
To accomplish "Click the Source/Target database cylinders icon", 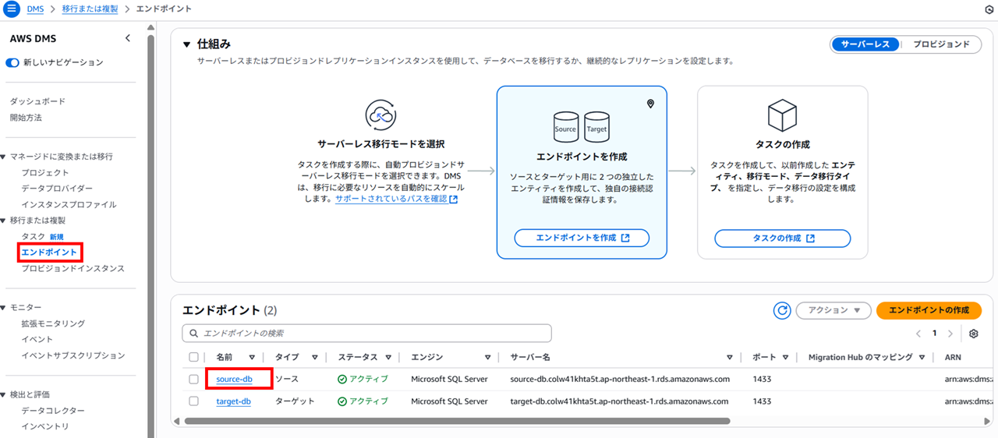I will 582,125.
